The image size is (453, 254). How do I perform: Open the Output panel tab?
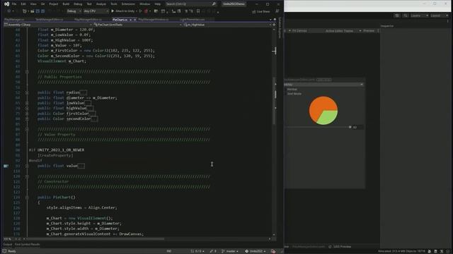[x=8, y=245]
